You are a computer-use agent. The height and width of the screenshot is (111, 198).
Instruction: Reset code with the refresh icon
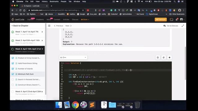[164, 57]
